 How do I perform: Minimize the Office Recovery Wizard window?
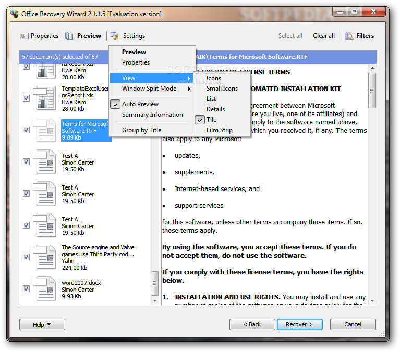[341, 11]
